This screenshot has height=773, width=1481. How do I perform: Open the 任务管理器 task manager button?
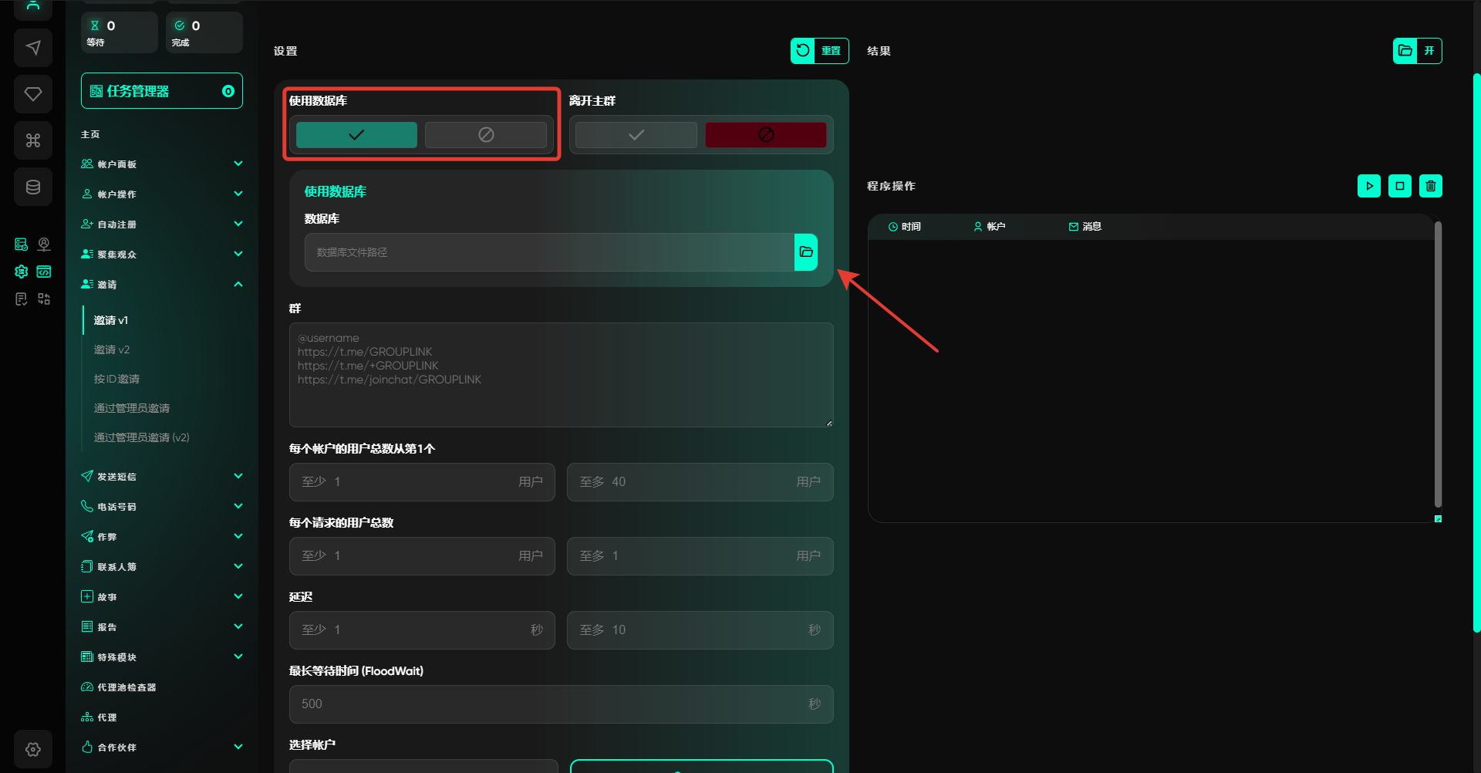(x=161, y=91)
